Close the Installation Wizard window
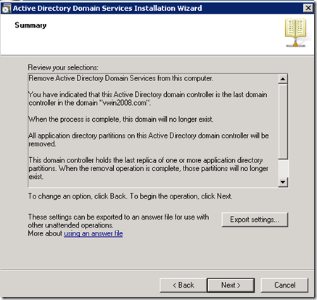 point(308,8)
